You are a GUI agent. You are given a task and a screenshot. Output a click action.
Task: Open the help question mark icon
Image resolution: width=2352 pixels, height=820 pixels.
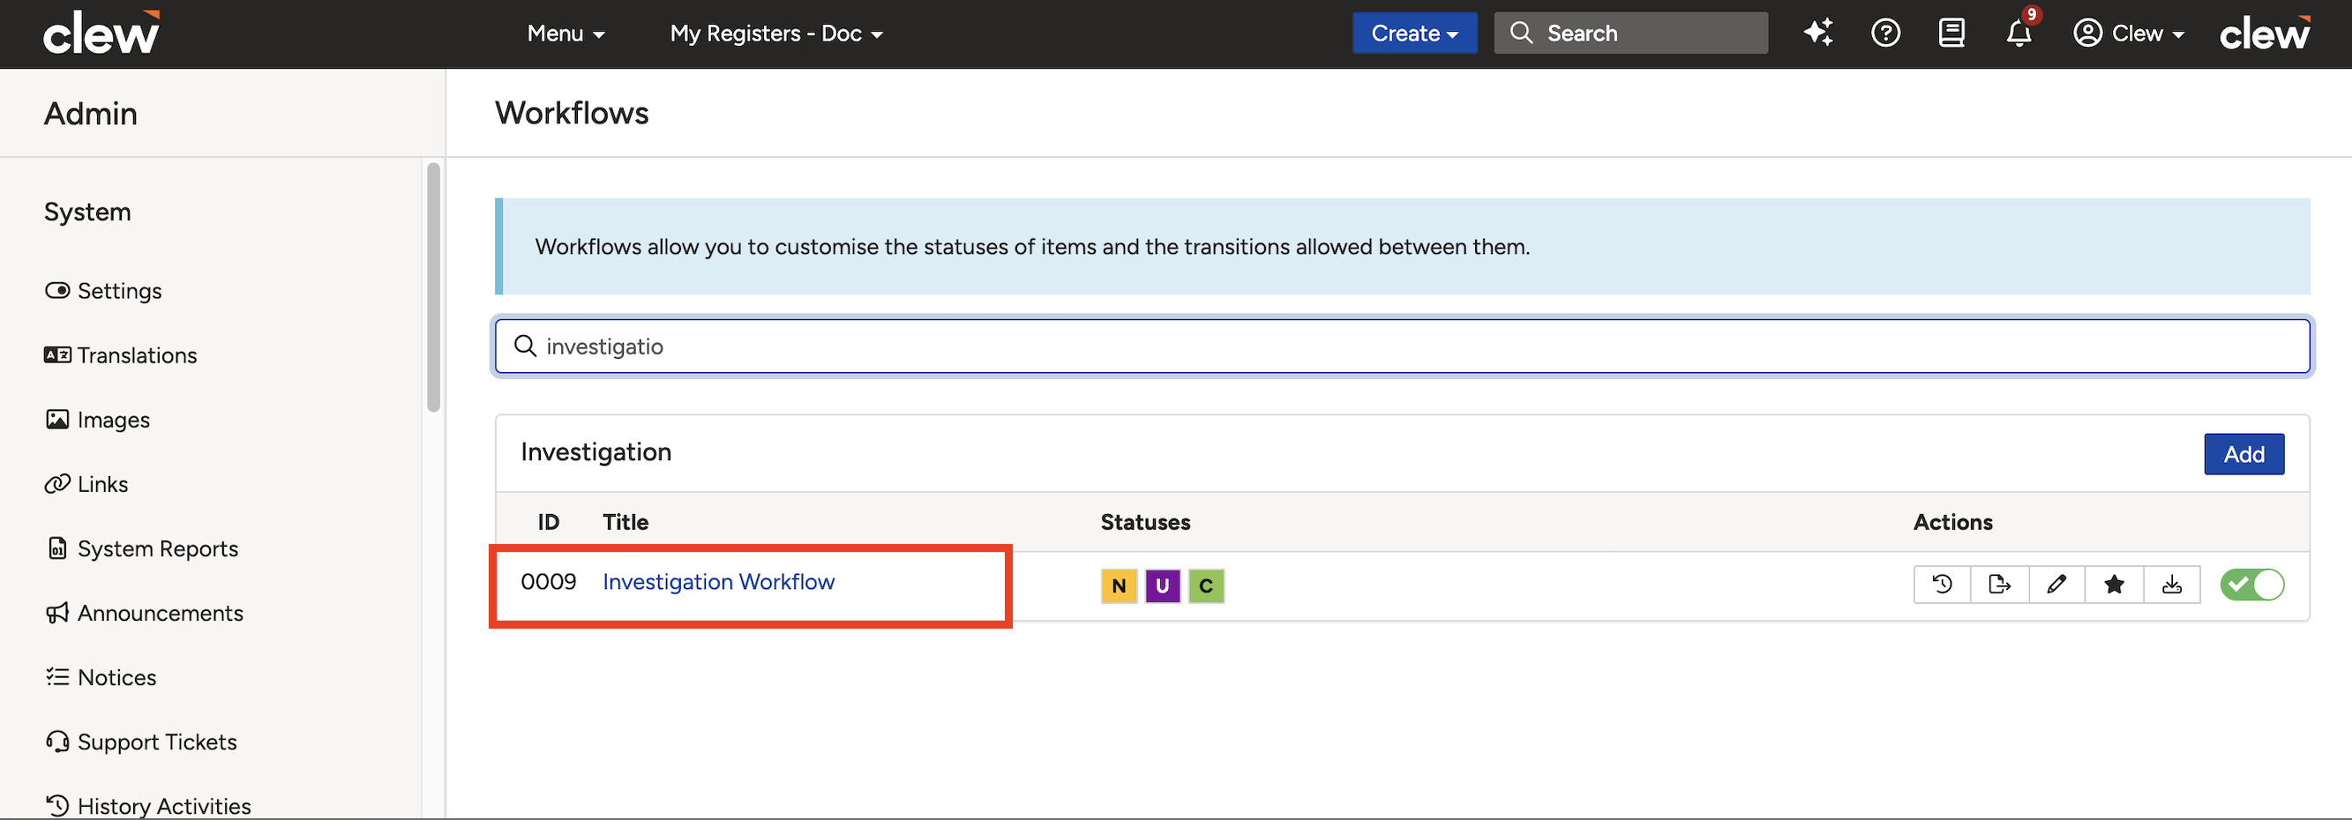pos(1885,33)
